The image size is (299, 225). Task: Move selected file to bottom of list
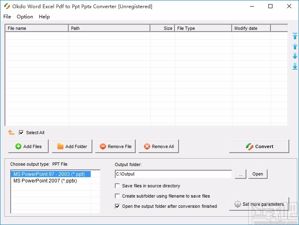(295, 66)
